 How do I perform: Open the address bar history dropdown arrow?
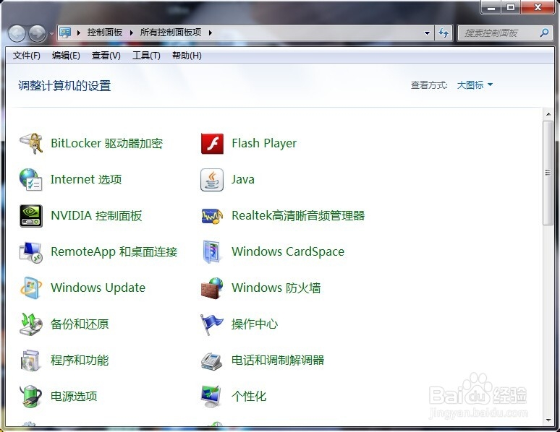(x=427, y=33)
